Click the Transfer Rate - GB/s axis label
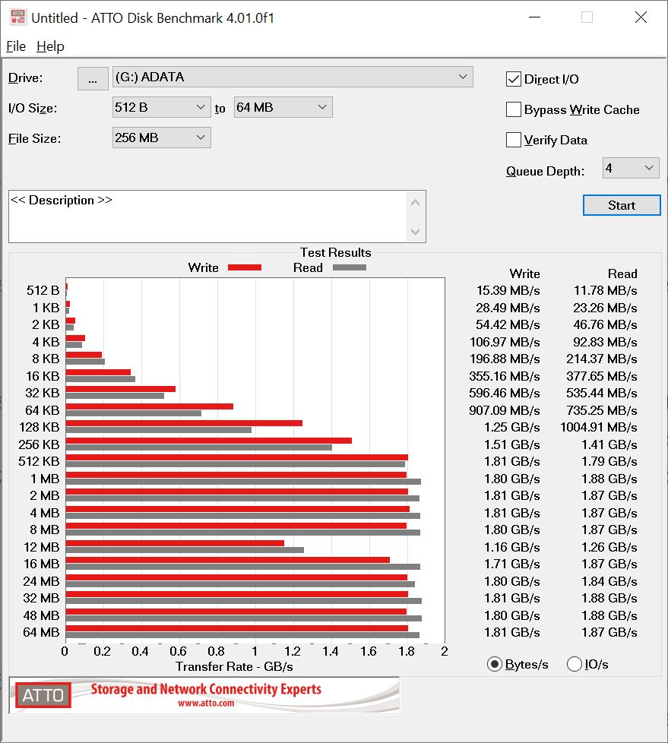 point(234,667)
